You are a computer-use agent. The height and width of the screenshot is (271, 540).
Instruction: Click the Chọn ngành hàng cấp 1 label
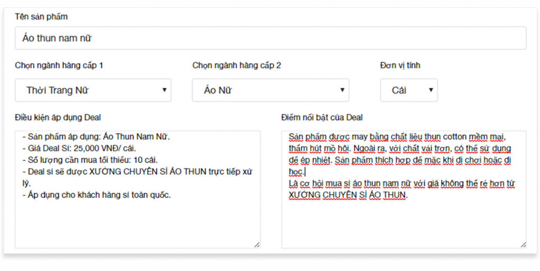pos(59,65)
